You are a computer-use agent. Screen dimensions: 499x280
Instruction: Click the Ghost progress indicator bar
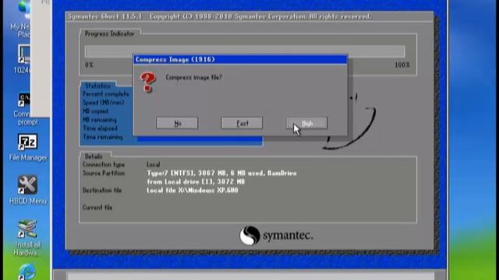244,51
